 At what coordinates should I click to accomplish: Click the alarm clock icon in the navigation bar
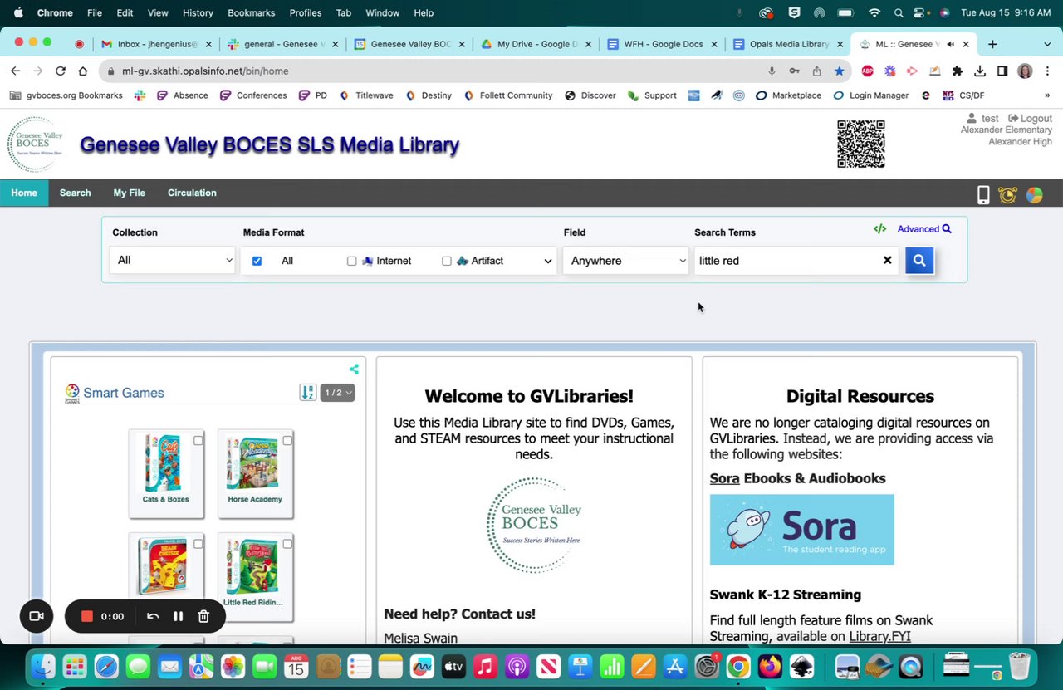[1008, 195]
